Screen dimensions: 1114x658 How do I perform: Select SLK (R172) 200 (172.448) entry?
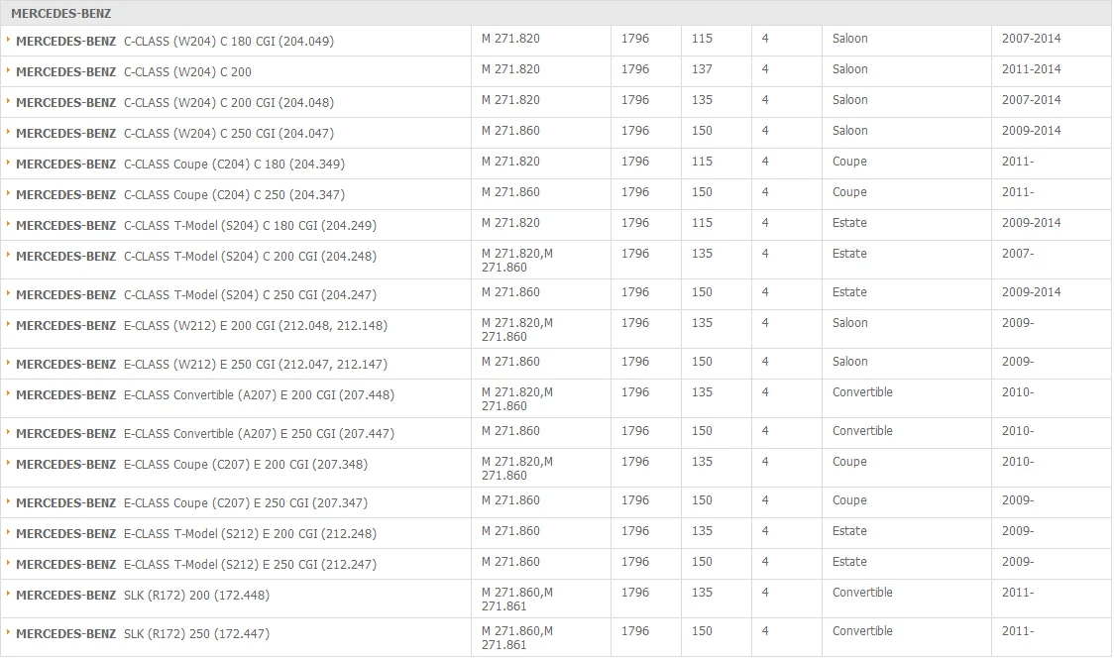143,596
